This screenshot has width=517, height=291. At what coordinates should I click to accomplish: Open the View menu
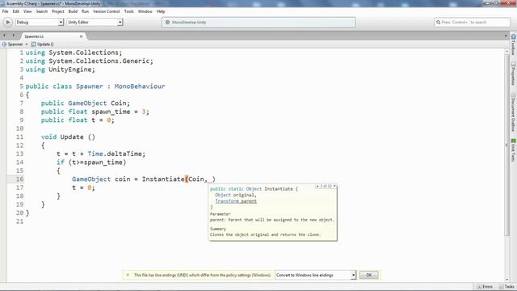(27, 11)
